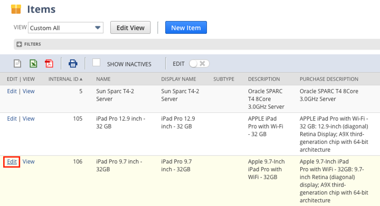Edit the iPad Pro 12.9 inch item
This screenshot has width=380, height=206.
(x=12, y=119)
